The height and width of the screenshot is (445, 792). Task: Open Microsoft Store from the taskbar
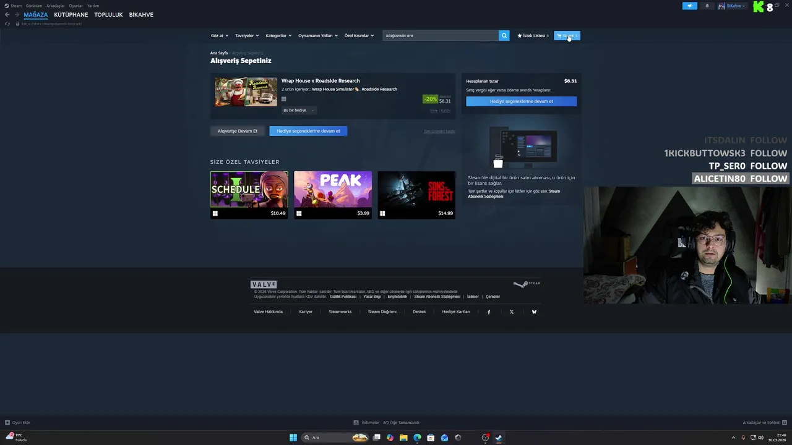(x=431, y=438)
